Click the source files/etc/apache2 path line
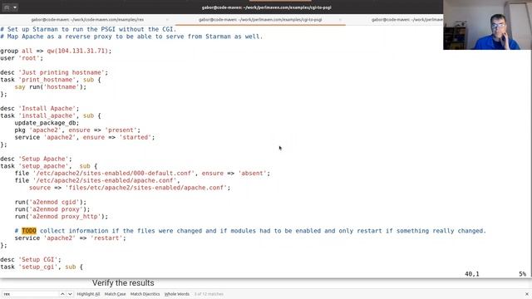The width and height of the screenshot is (532, 299). tap(130, 188)
